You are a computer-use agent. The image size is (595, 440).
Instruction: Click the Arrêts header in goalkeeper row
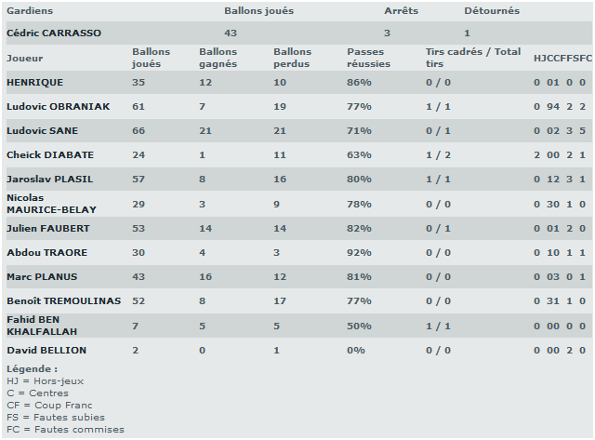(401, 11)
